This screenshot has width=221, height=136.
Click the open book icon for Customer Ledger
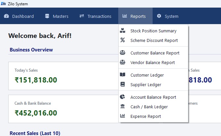pyautogui.click(x=123, y=75)
